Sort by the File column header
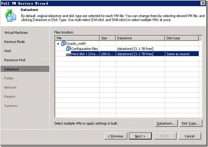The width and height of the screenshot is (208, 147). (x=77, y=38)
